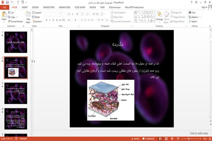
Task: Select the oval shape in Drawing gallery
Action: (148, 13)
